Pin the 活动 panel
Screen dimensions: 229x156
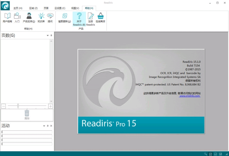47,126
